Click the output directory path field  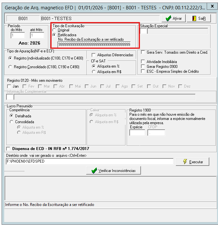90,161
